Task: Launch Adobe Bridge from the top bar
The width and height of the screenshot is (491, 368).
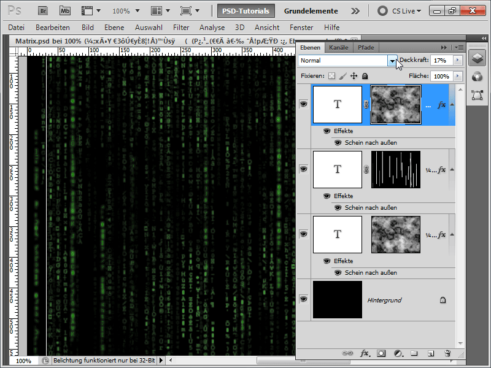Action: [x=43, y=11]
